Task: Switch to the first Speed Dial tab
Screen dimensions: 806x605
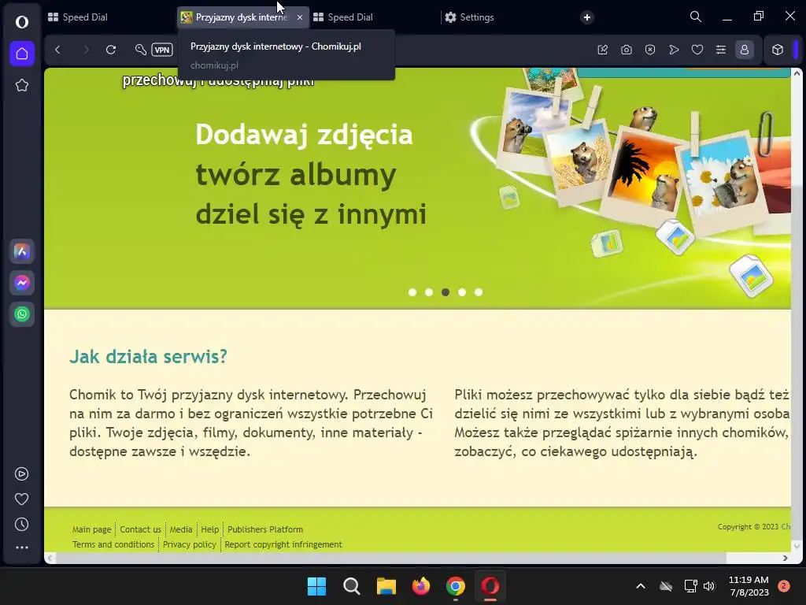Action: click(x=109, y=17)
